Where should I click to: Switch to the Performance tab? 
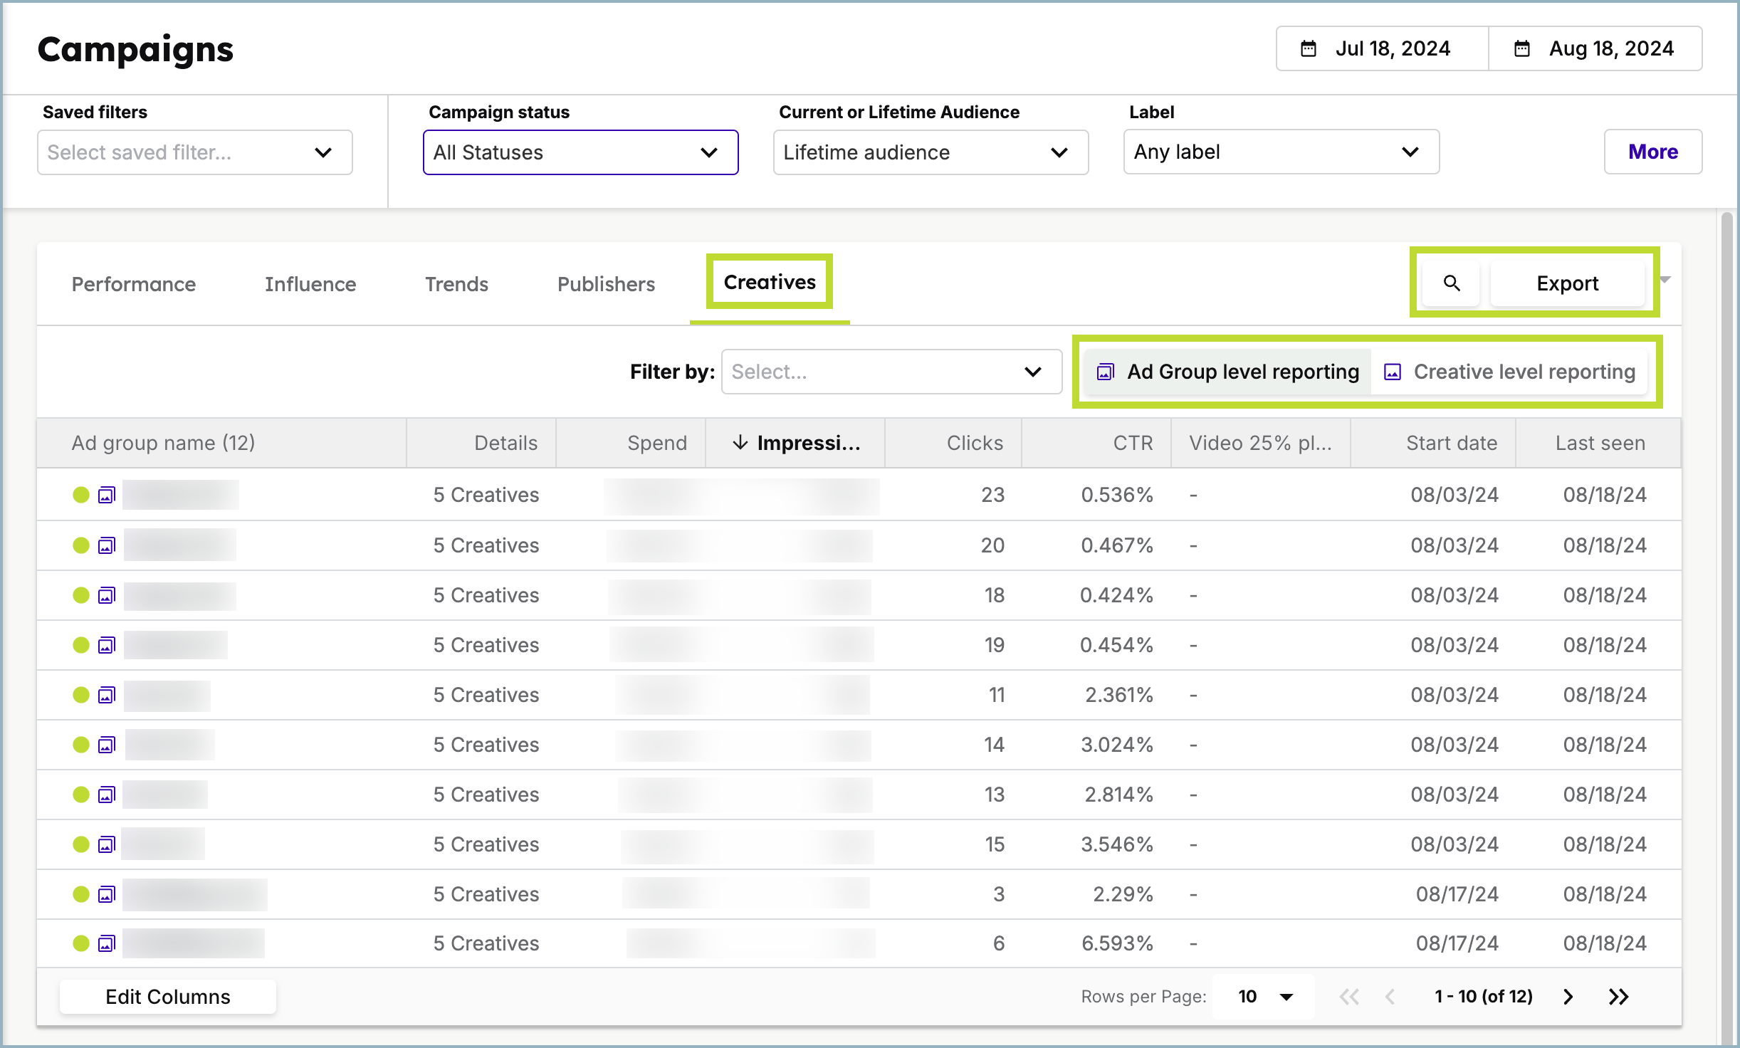134,284
